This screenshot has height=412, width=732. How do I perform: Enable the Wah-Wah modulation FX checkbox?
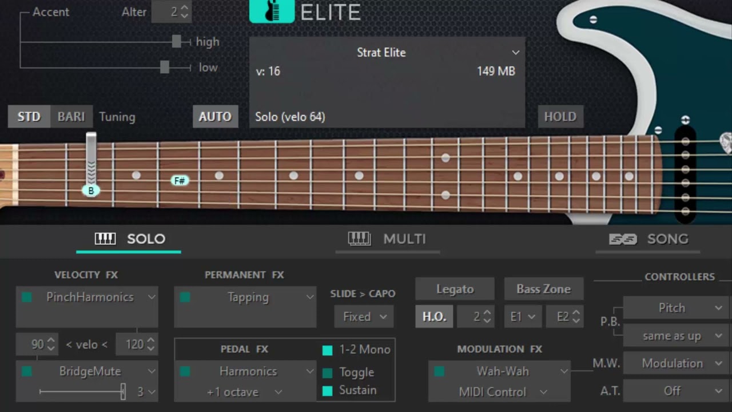pyautogui.click(x=439, y=371)
